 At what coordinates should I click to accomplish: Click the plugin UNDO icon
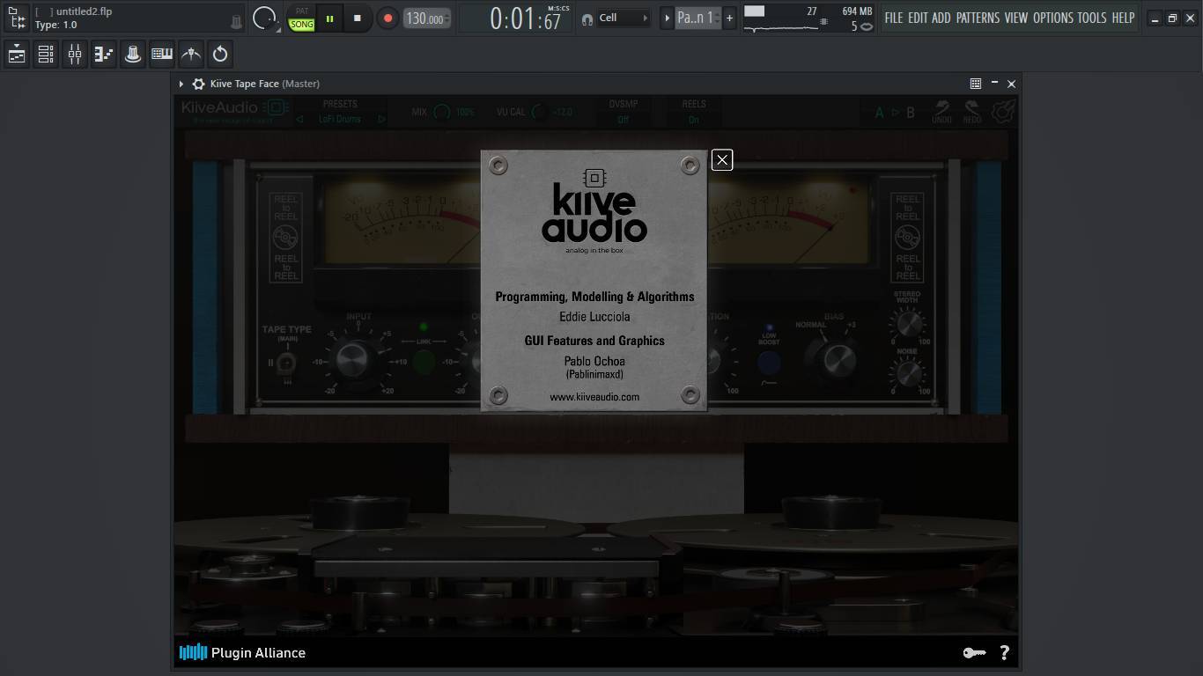(x=941, y=112)
